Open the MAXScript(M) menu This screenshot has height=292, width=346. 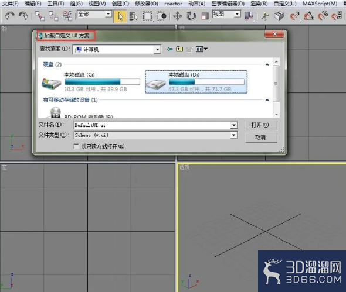pyautogui.click(x=320, y=4)
